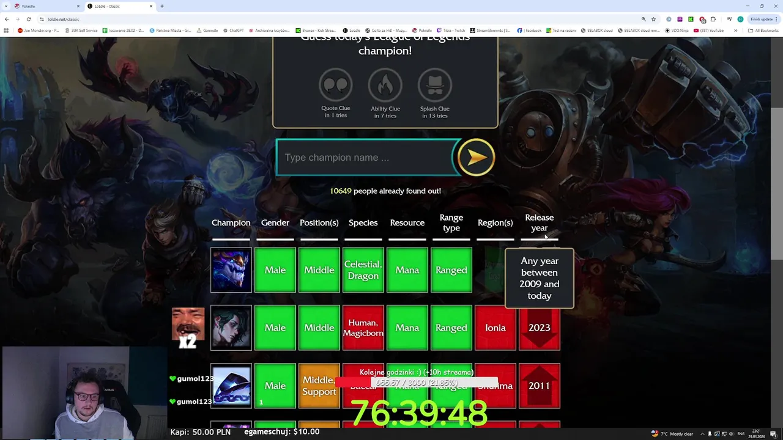Viewport: 783px width, 440px height.
Task: Open the Browse - Kick Stream bookmark
Action: pos(316,31)
